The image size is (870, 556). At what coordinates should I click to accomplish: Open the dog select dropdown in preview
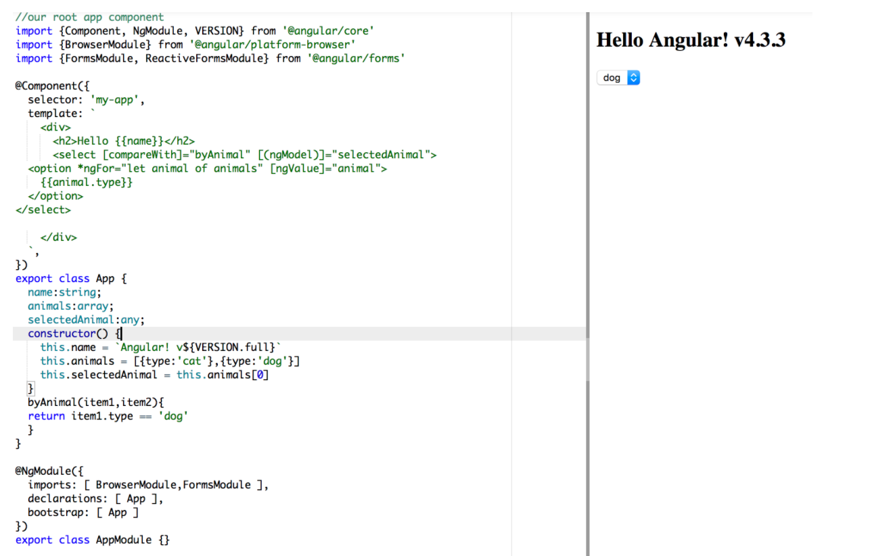(x=618, y=78)
